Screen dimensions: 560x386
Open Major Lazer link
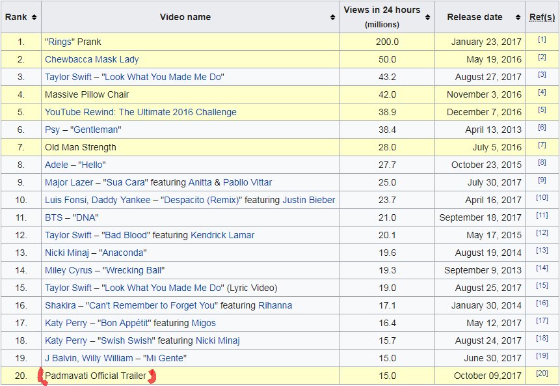click(69, 182)
